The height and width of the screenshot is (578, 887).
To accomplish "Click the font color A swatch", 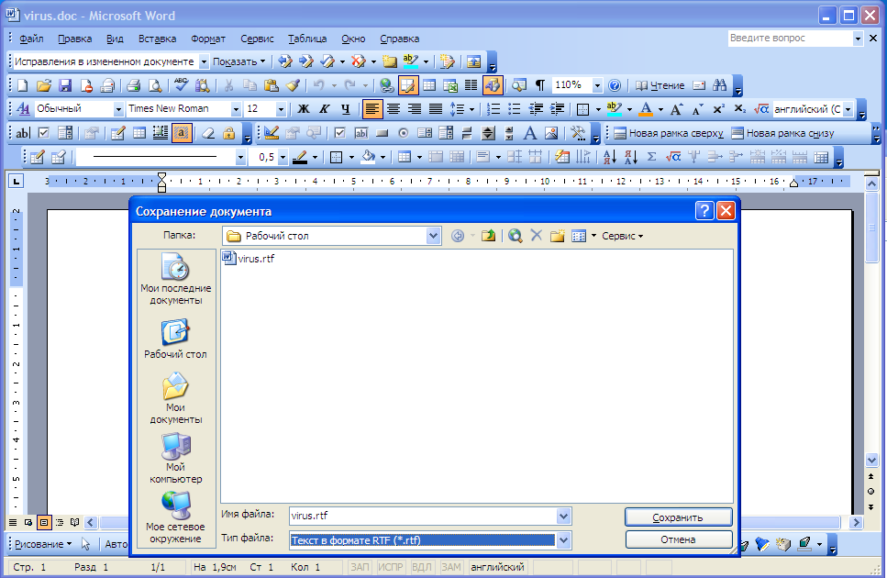I will click(x=646, y=109).
